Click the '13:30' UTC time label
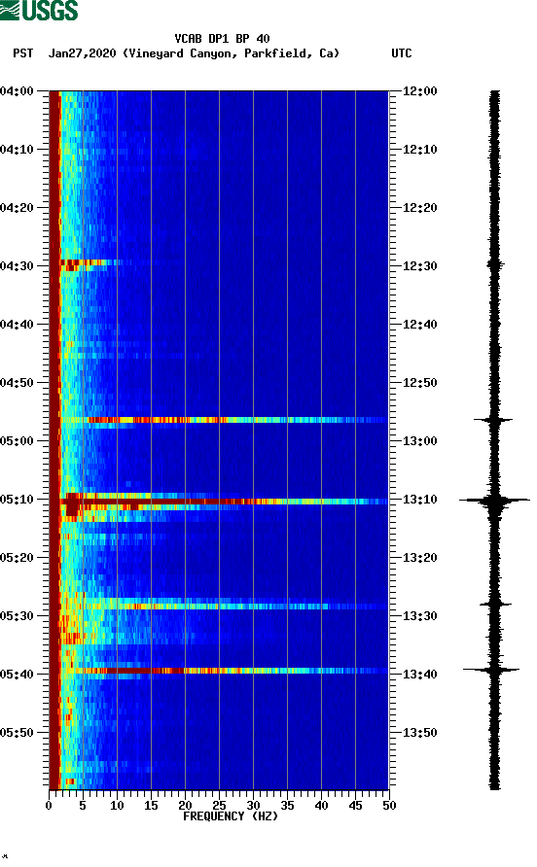537x867 pixels. 419,616
